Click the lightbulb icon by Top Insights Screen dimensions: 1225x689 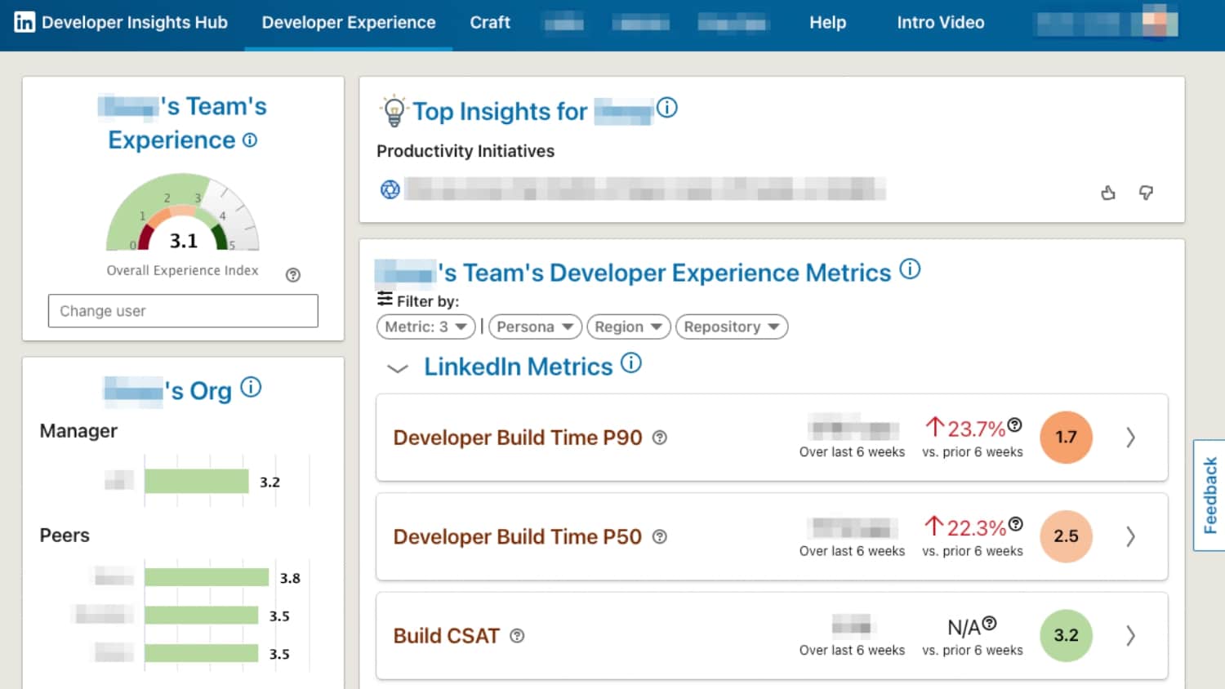tap(394, 111)
